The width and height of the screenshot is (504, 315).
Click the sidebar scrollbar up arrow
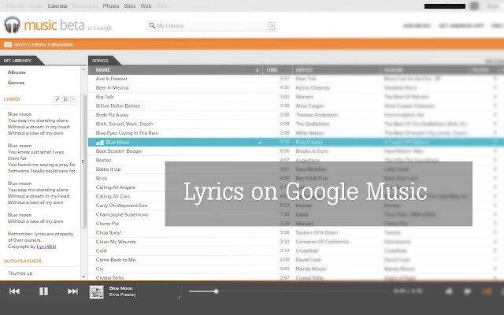[x=83, y=69]
